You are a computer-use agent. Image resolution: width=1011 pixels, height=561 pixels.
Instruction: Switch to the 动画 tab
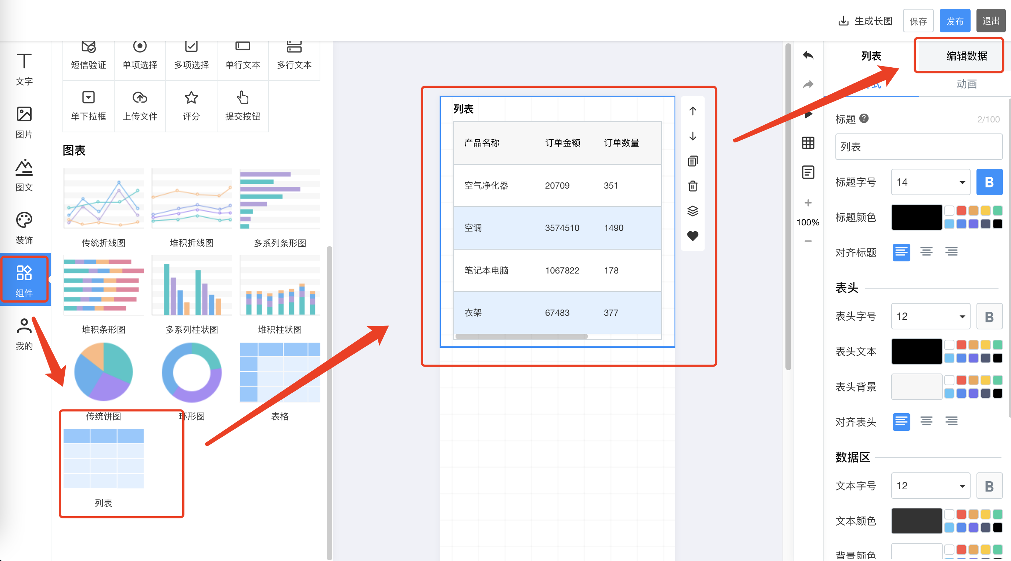coord(966,84)
